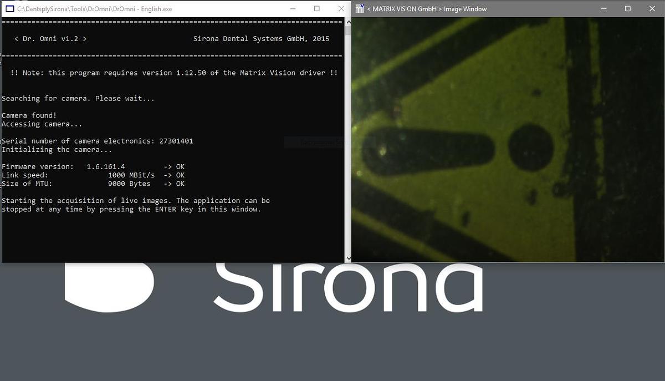Select the DrOmni - English.exe title bar

tap(166, 9)
